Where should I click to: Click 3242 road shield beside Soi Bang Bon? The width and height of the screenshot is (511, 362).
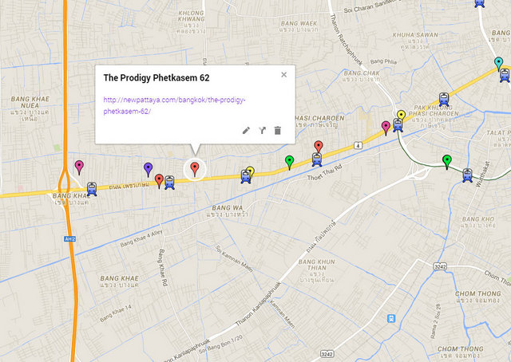327,354
